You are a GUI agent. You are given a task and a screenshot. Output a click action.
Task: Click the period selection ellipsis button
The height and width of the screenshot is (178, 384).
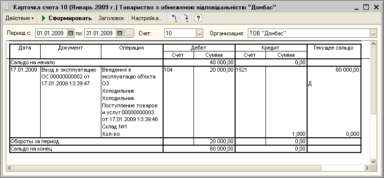pyautogui.click(x=129, y=33)
